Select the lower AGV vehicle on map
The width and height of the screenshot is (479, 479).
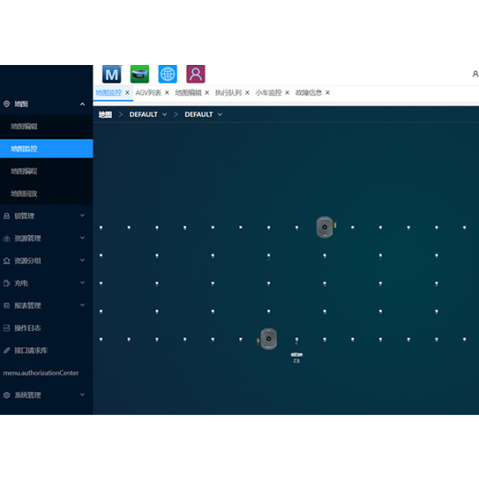pos(269,339)
